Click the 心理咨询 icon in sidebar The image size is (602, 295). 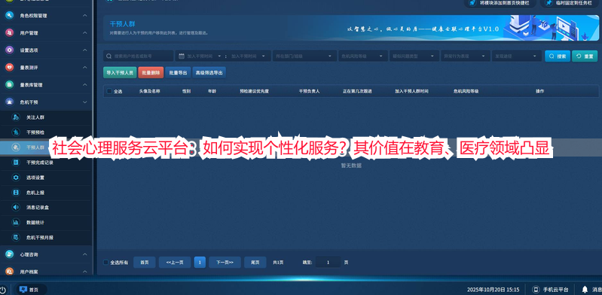point(10,254)
